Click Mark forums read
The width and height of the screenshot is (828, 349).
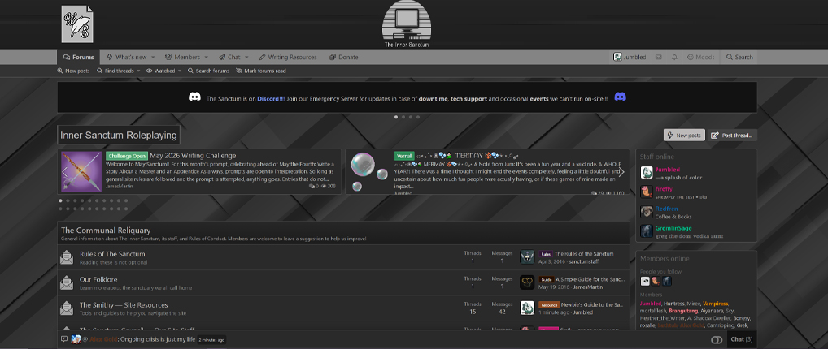[261, 71]
